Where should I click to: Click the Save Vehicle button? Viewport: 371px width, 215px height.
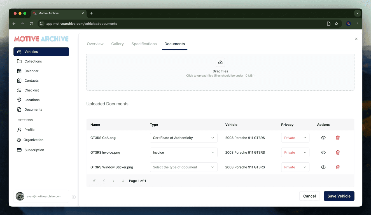[x=339, y=196]
